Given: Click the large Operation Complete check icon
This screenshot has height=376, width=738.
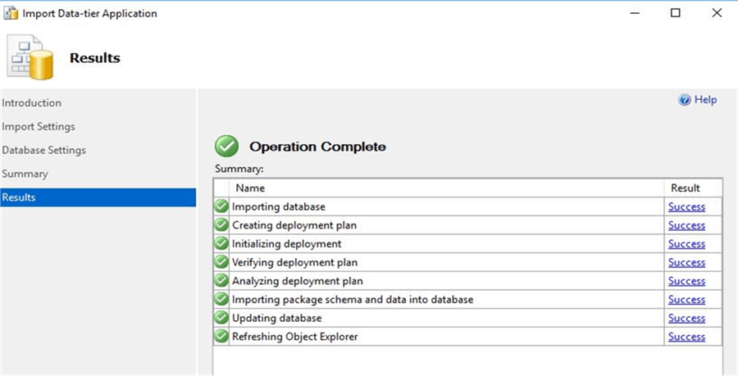Looking at the screenshot, I should coord(226,147).
